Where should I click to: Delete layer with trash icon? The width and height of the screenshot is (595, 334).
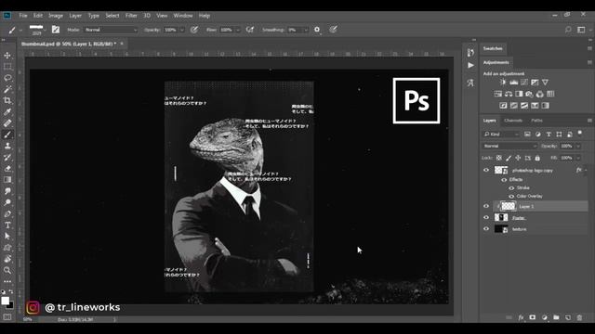click(579, 317)
